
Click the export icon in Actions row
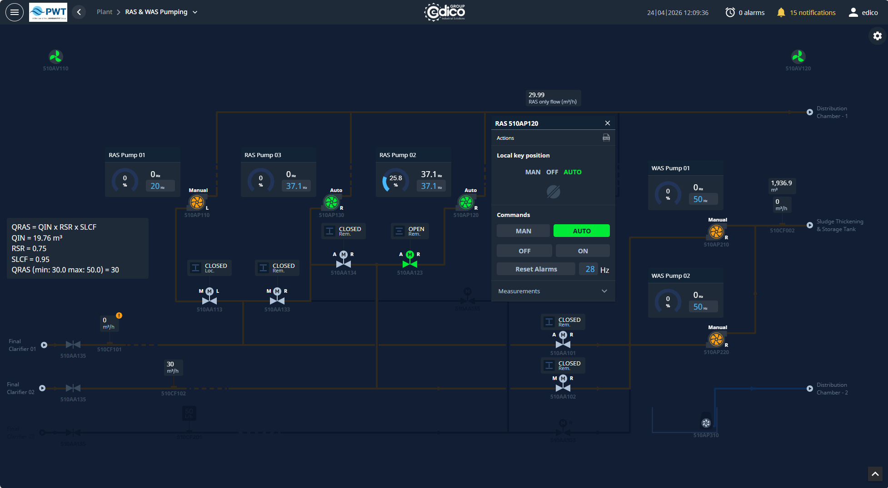(606, 138)
